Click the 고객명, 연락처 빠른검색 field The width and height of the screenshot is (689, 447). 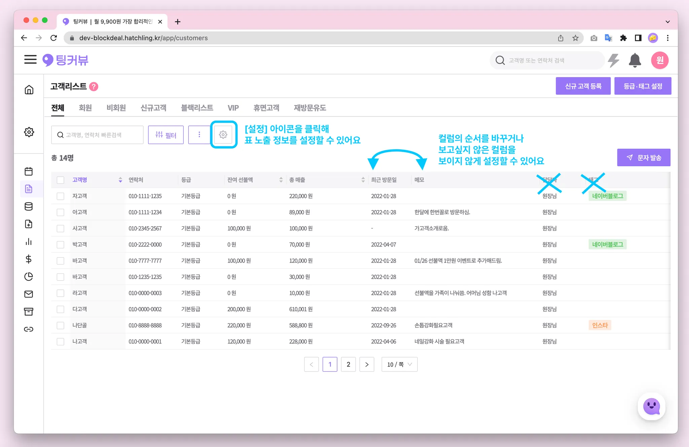pyautogui.click(x=98, y=135)
